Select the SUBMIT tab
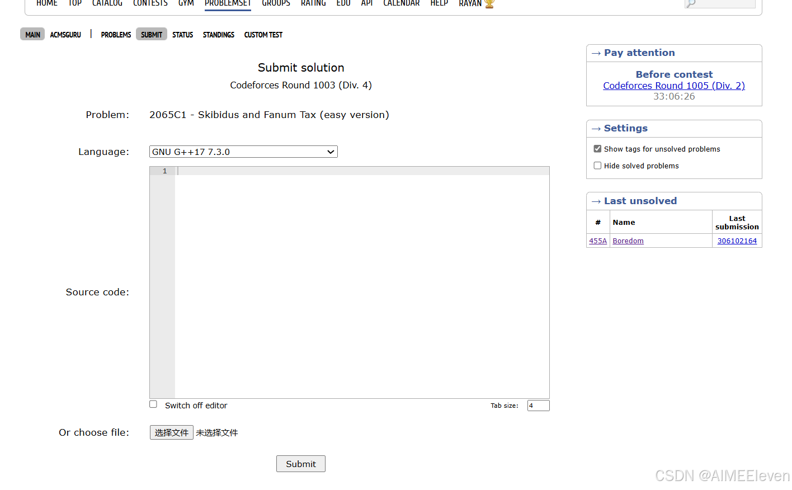 [x=152, y=35]
